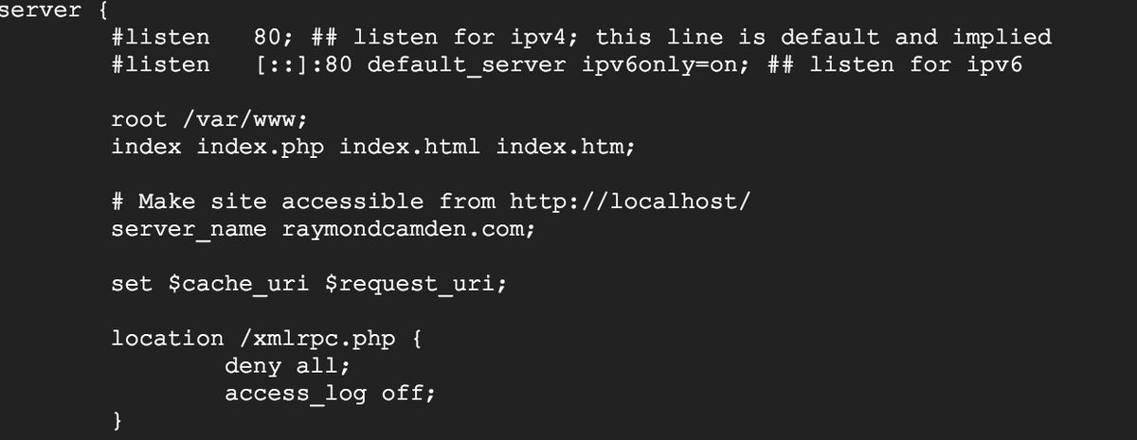The image size is (1137, 440).
Task: Place cursor on the "root" directive
Action: 139,120
